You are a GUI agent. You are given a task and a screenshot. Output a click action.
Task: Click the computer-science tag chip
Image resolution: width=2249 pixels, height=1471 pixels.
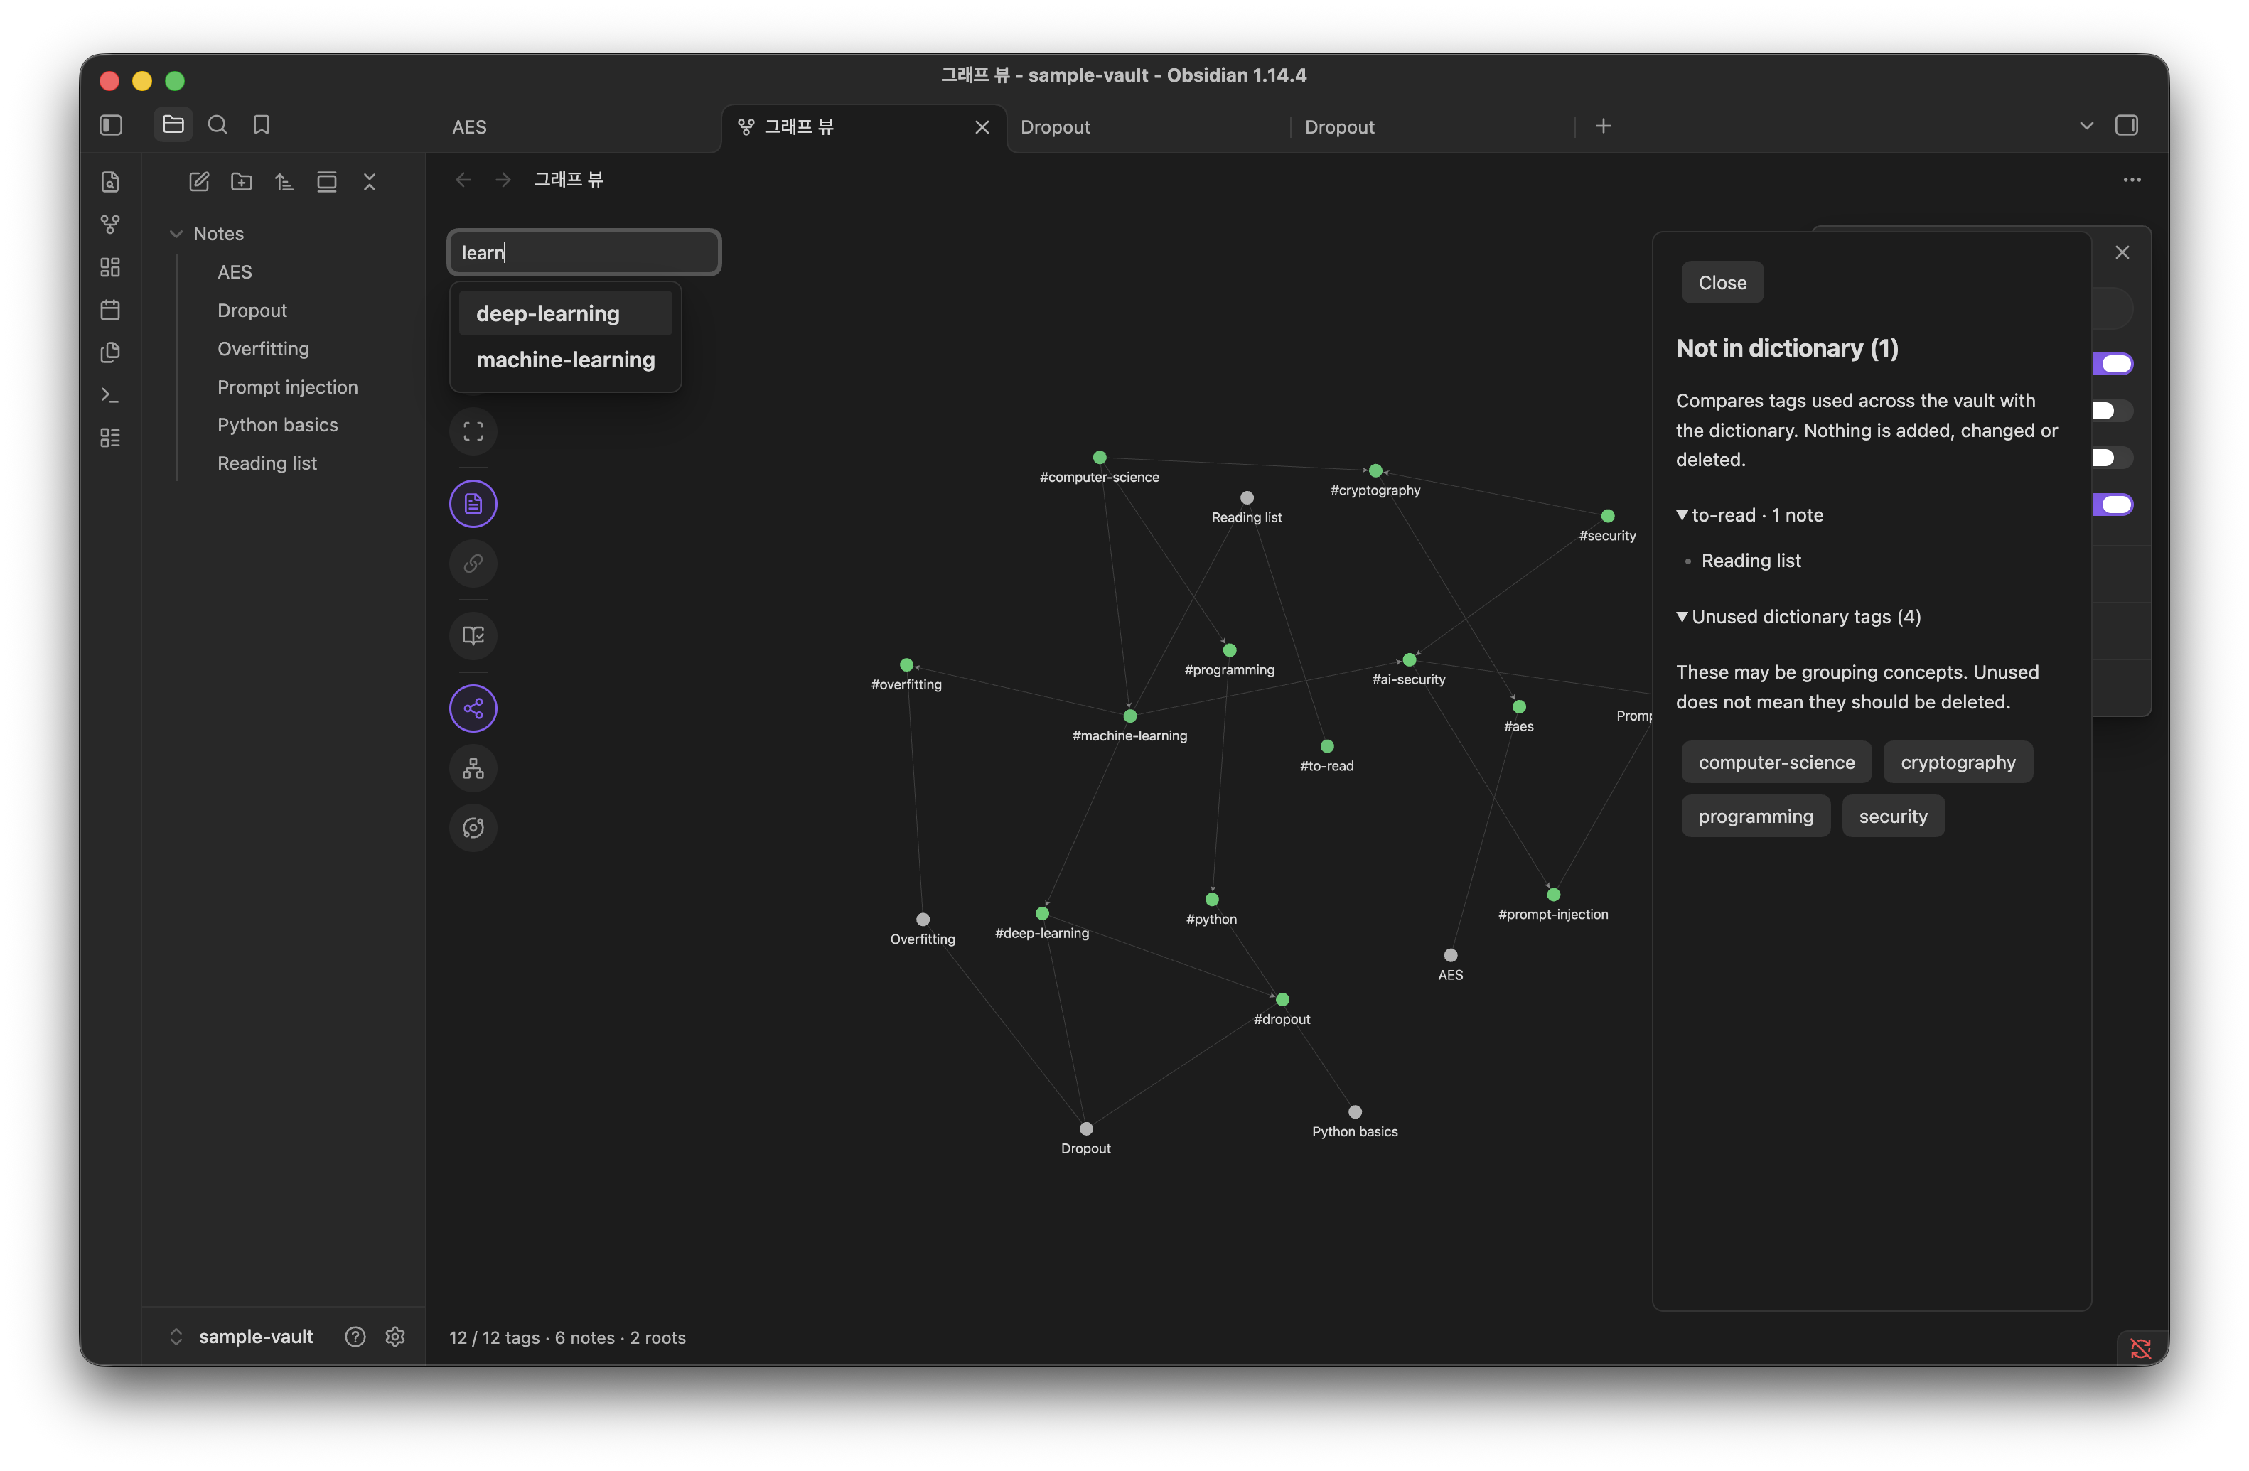click(1776, 763)
